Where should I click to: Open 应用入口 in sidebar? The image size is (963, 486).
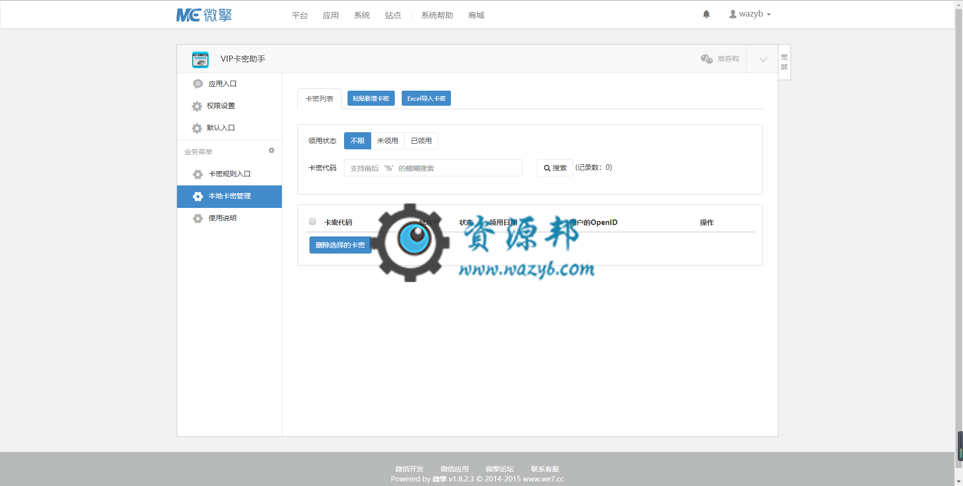(x=222, y=84)
